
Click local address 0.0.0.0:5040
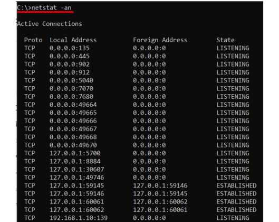pos(71,80)
